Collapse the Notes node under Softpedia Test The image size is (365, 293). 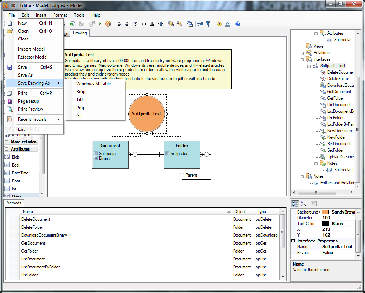pyautogui.click(x=316, y=163)
